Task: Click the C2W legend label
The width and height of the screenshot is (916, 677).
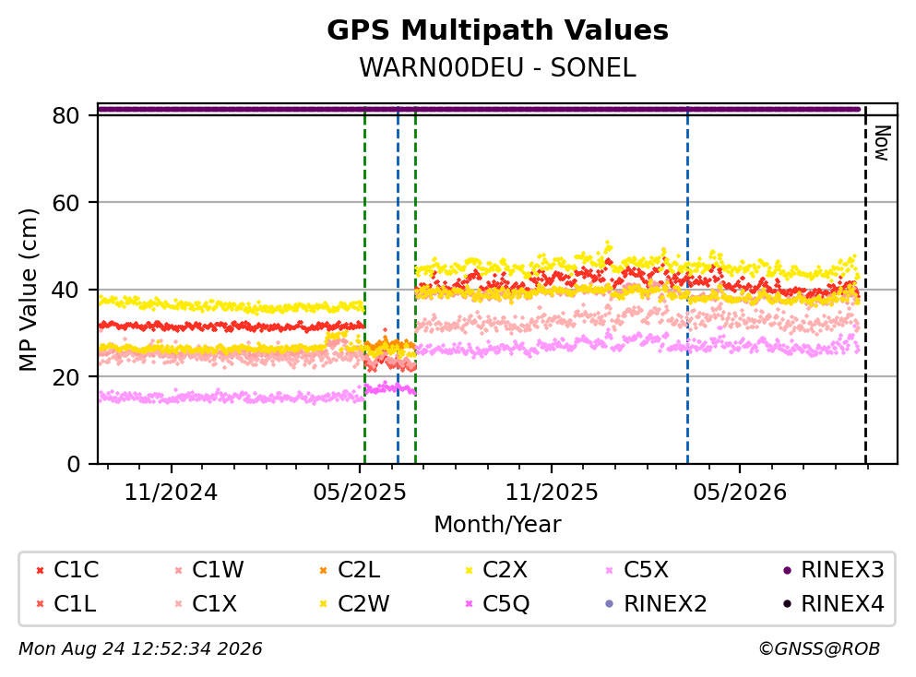Action: click(x=363, y=604)
